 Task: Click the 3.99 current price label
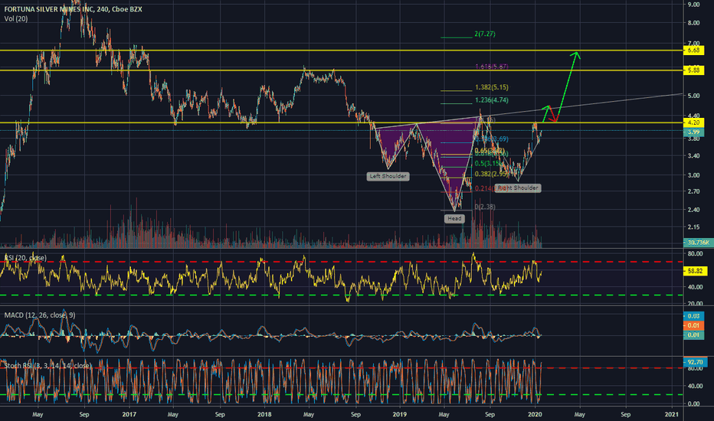pyautogui.click(x=694, y=132)
